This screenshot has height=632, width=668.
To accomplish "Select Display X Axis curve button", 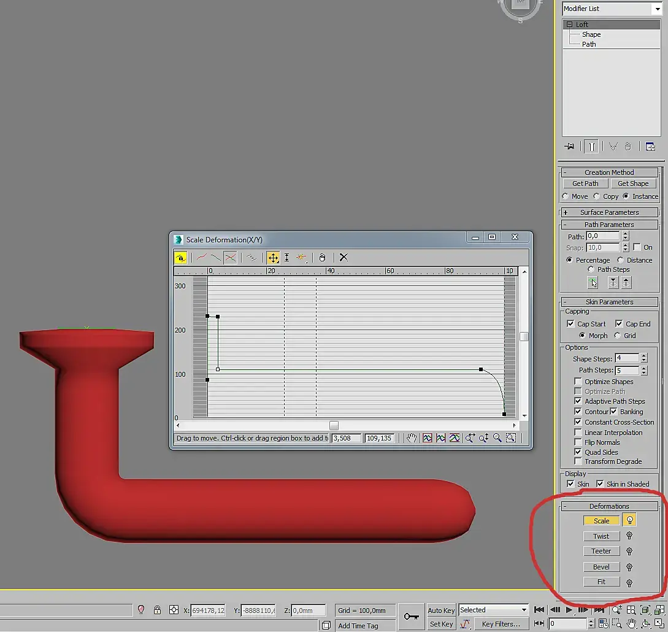I will [202, 258].
